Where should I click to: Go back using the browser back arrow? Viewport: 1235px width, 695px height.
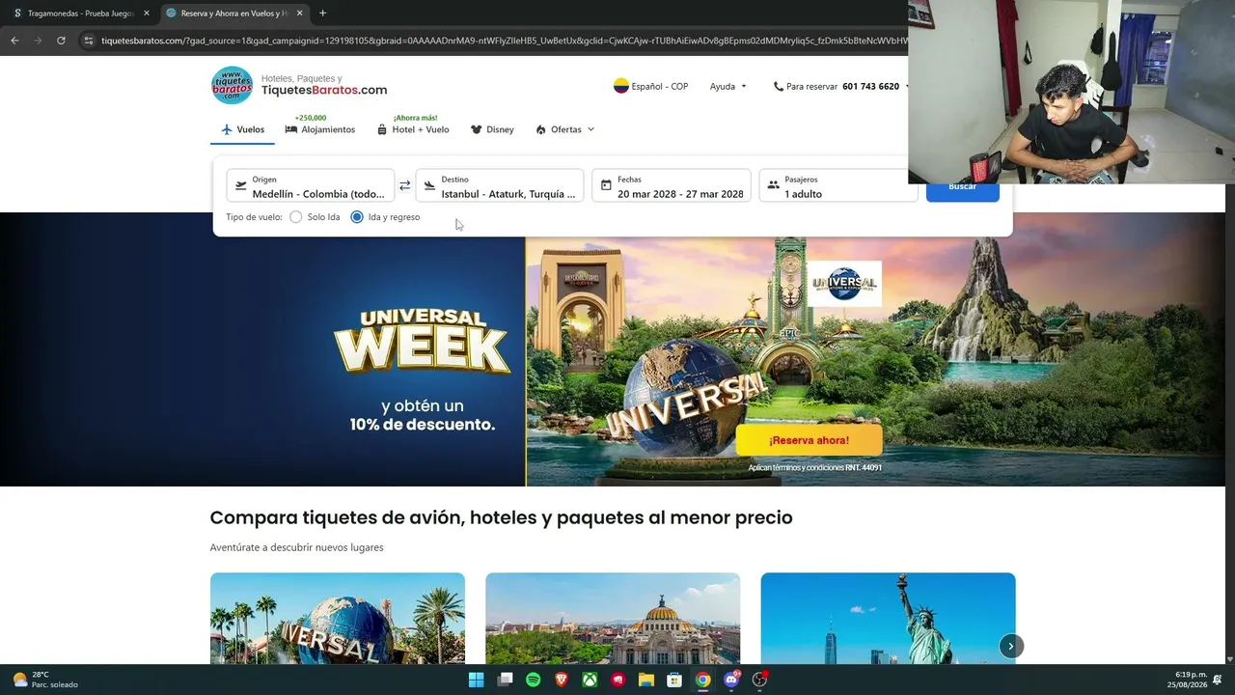point(14,41)
